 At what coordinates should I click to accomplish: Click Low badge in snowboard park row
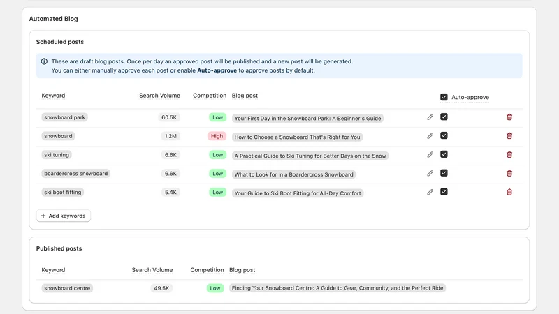point(217,117)
